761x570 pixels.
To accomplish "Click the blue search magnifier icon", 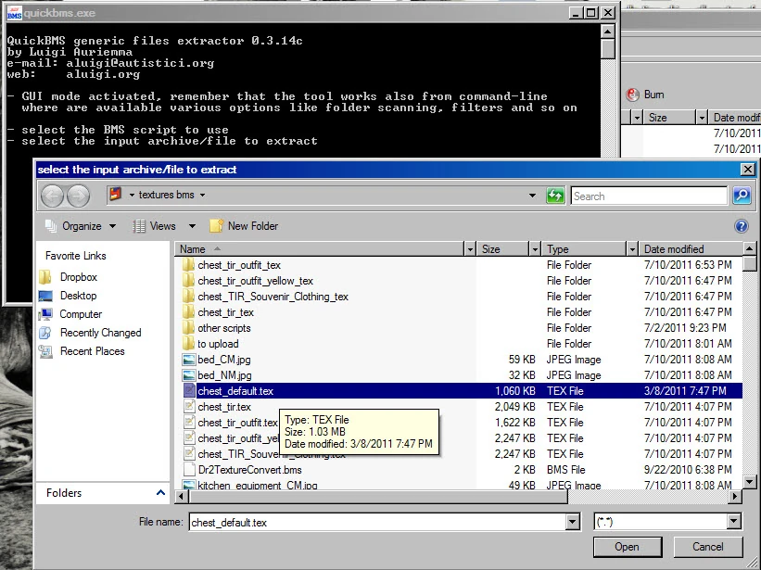I will coord(742,196).
